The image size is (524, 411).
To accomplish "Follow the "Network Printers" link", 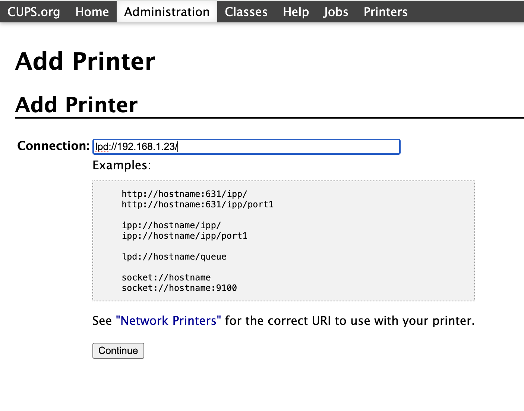I will coord(168,321).
